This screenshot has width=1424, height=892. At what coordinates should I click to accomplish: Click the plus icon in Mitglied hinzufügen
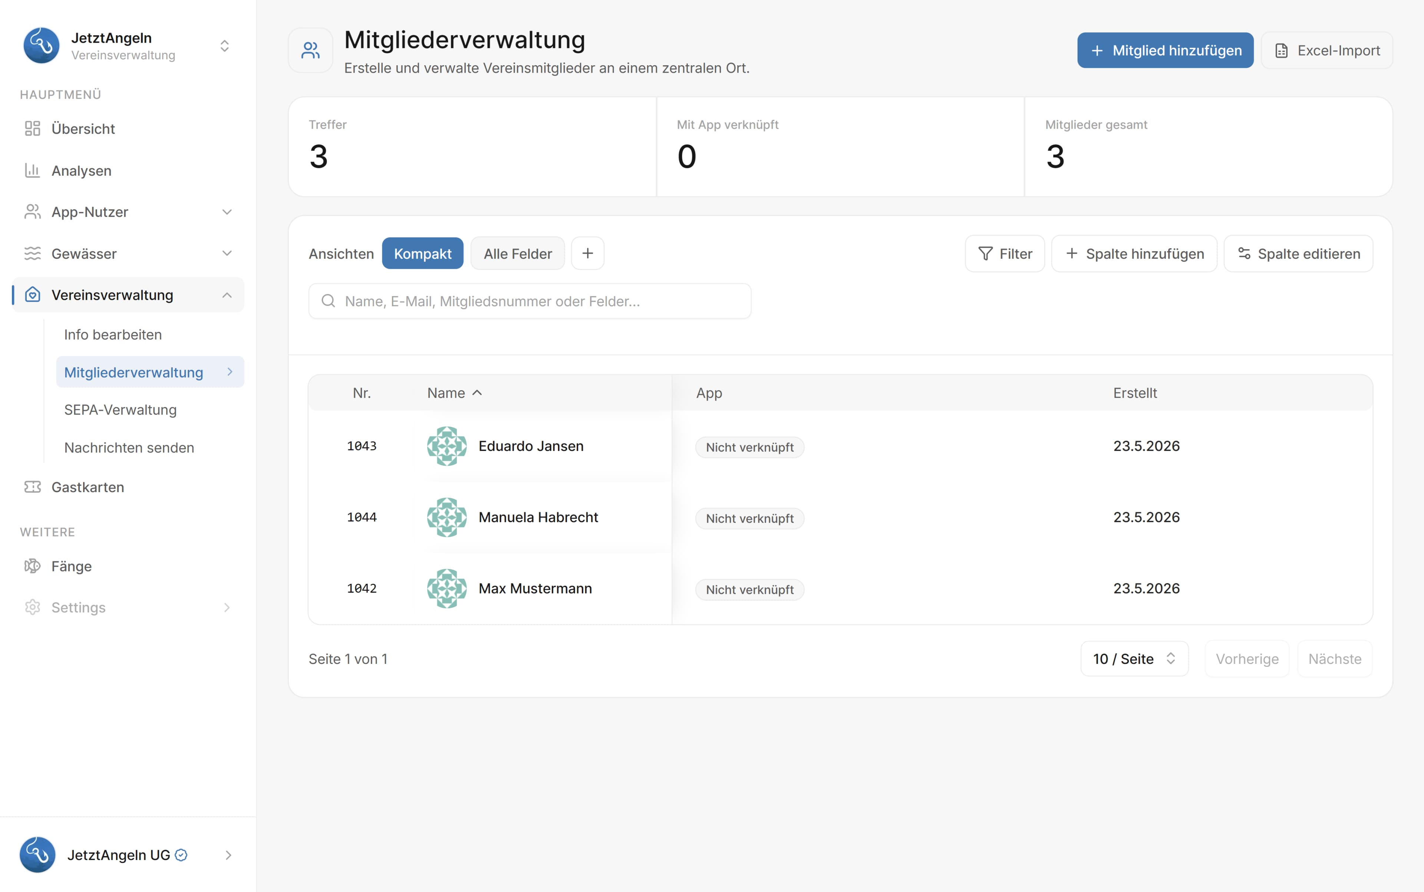1097,51
